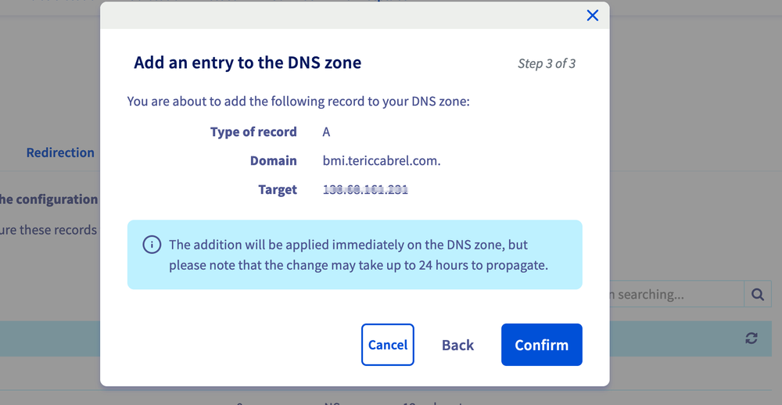The height and width of the screenshot is (405, 782).
Task: Click the refresh icon in the table header
Action: click(x=752, y=338)
